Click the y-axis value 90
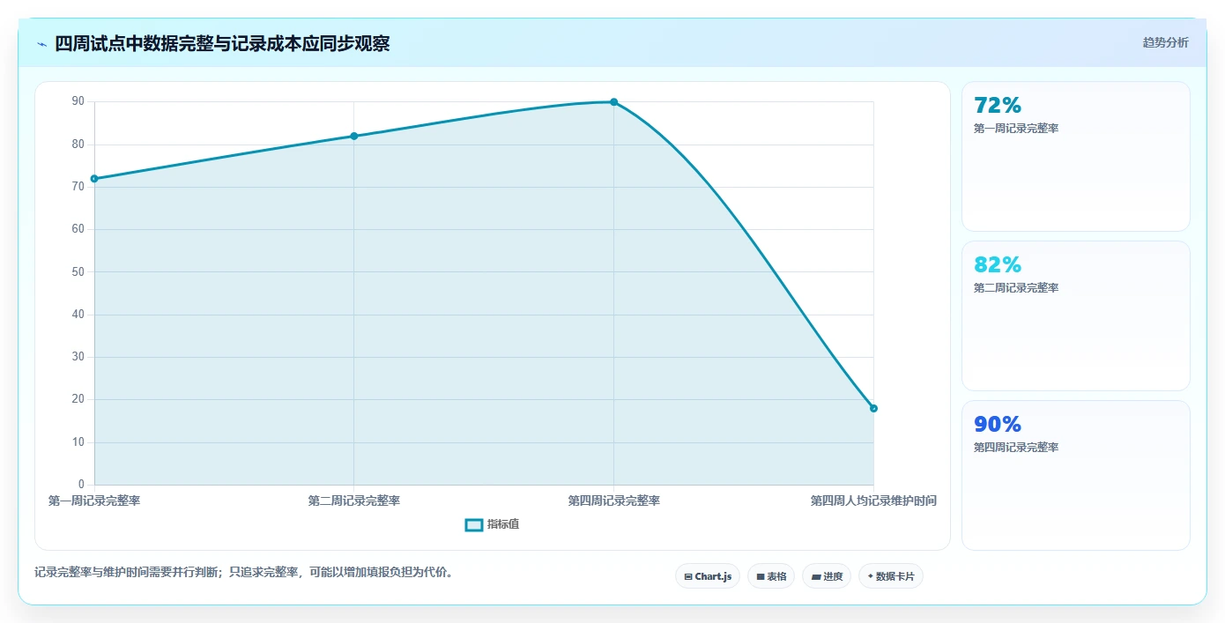The image size is (1225, 623). pos(78,101)
